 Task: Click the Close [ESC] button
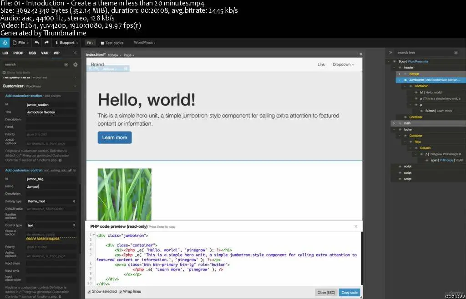[x=326, y=293]
